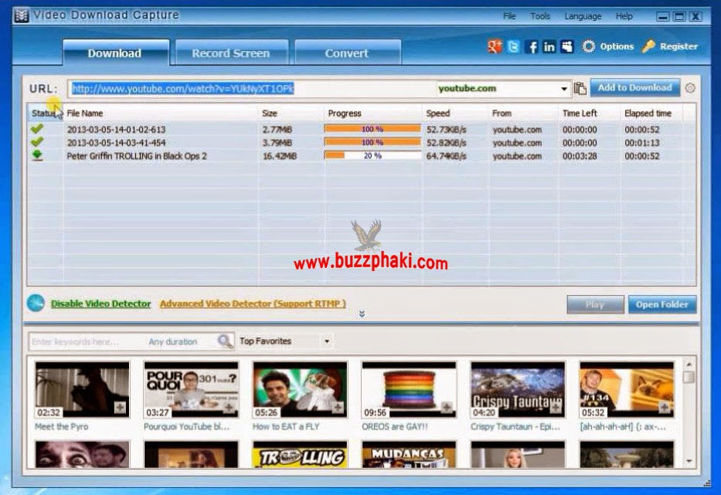Viewport: 721px width, 495px height.
Task: Click the Options label
Action: point(617,46)
